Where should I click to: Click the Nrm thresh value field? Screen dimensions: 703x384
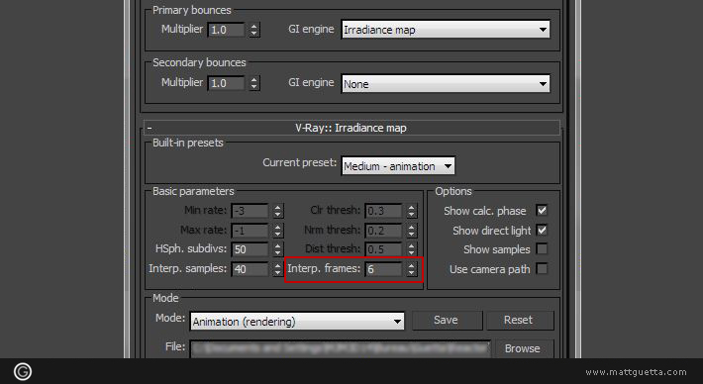pyautogui.click(x=383, y=231)
